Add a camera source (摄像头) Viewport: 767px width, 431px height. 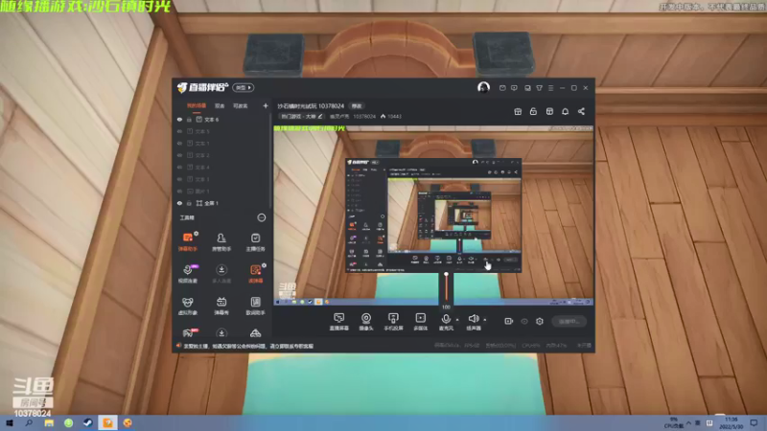coord(366,322)
